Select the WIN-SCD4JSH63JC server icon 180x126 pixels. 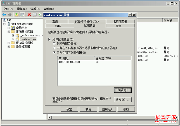click(x=9, y=24)
